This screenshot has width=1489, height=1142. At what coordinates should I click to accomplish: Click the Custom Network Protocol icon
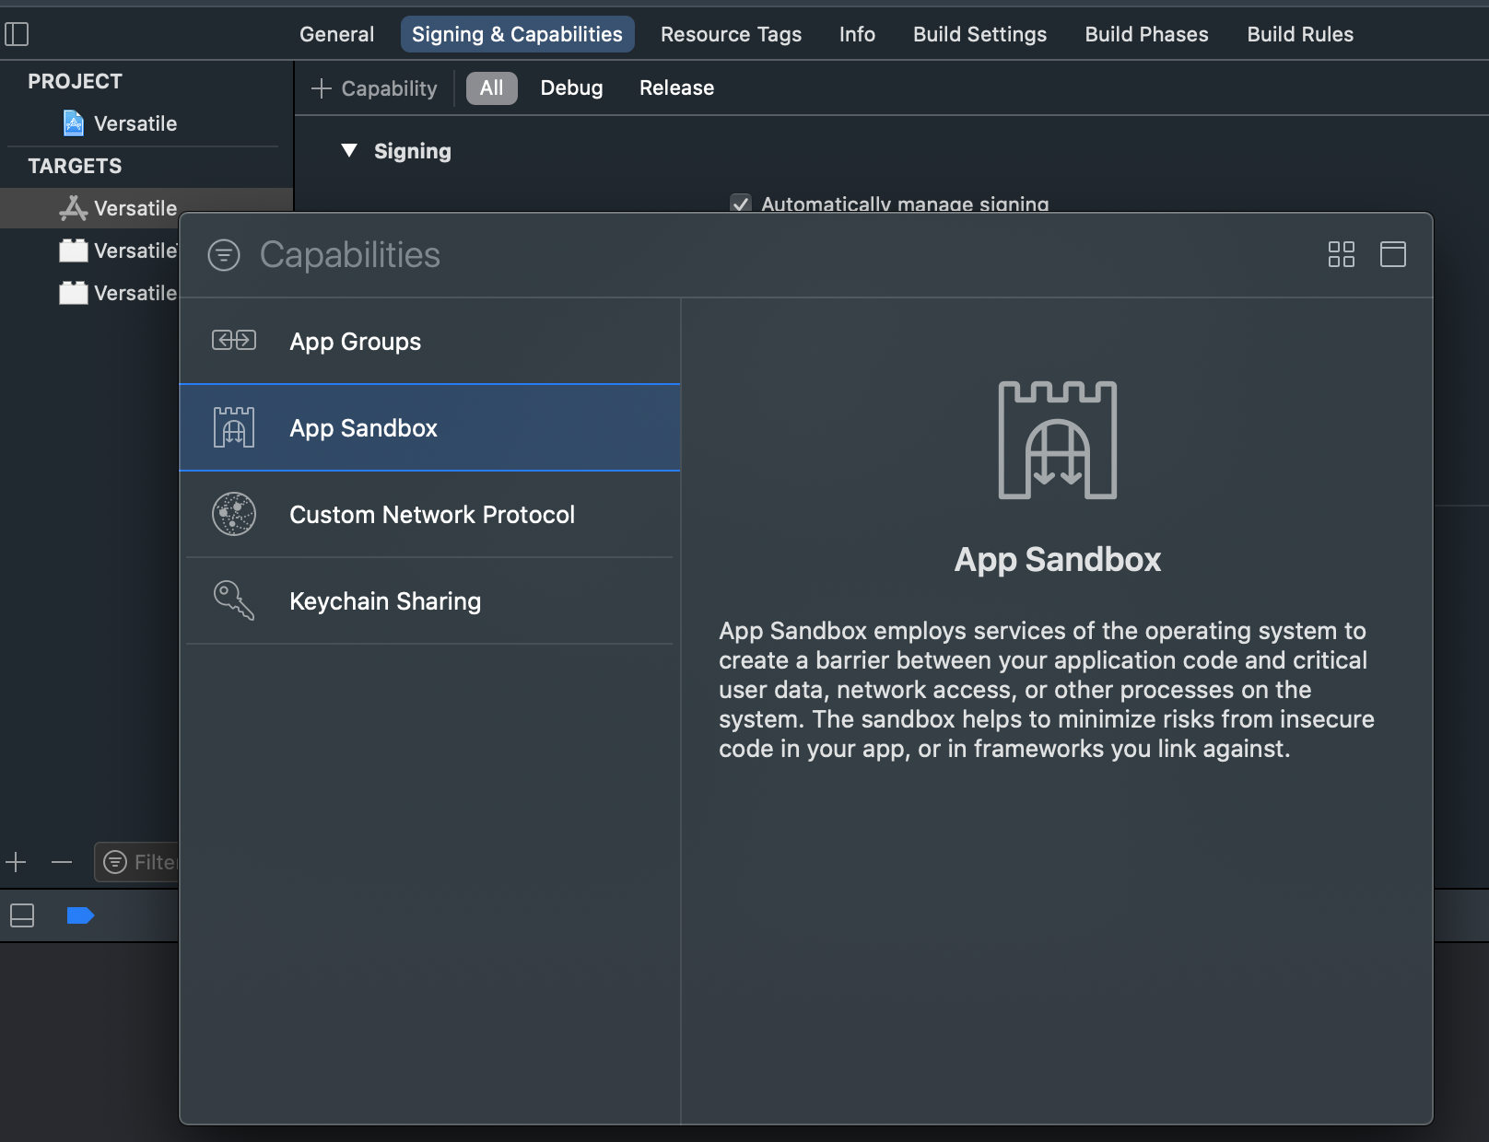pos(234,514)
